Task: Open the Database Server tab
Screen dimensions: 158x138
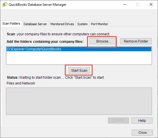Action: (x=35, y=24)
